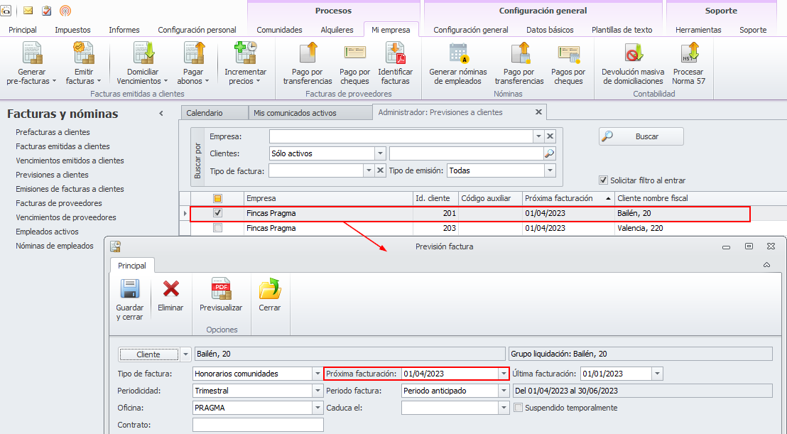Click Devolución masiva de domiciliaciones icon
This screenshot has height=434, width=787.
(x=633, y=55)
